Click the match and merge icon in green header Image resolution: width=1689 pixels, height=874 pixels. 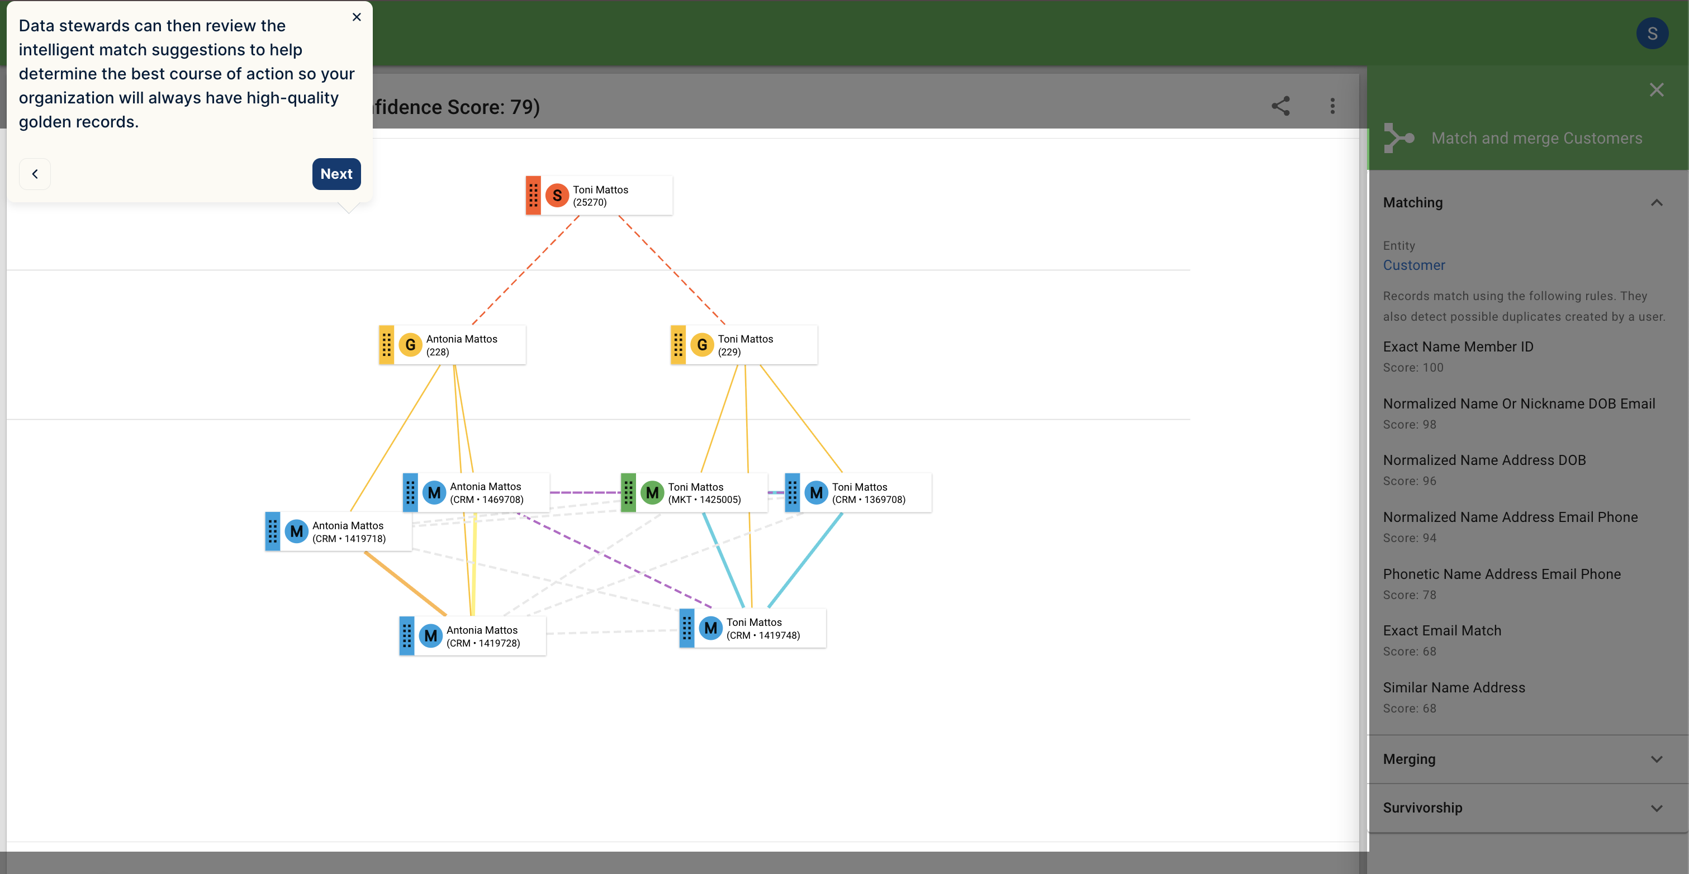click(1399, 137)
